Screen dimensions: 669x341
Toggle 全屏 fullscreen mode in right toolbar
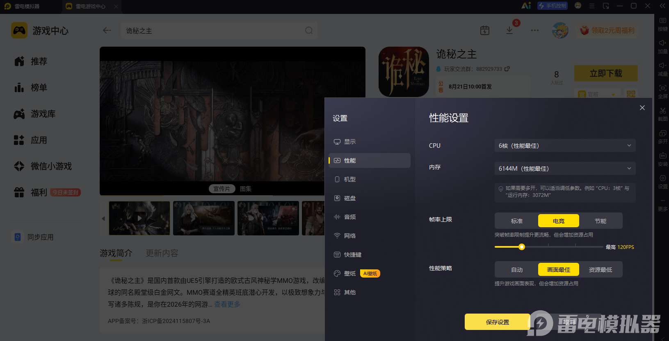[662, 91]
